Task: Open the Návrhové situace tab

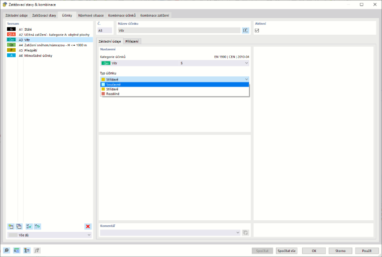Action: (x=91, y=16)
